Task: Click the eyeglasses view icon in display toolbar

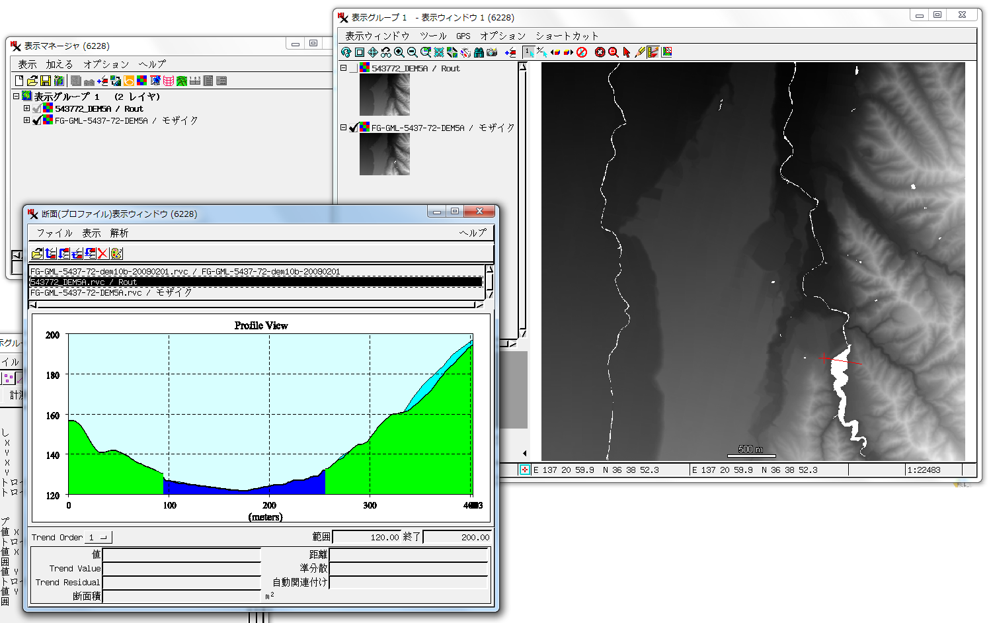Action: pos(386,52)
